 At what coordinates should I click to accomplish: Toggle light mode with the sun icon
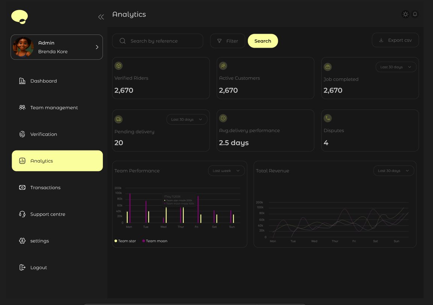coord(405,14)
